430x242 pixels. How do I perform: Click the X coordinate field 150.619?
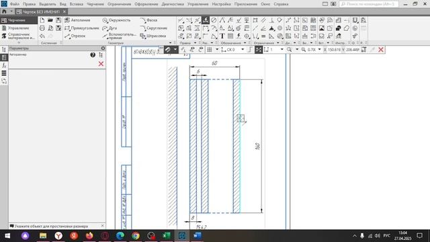tap(334, 50)
